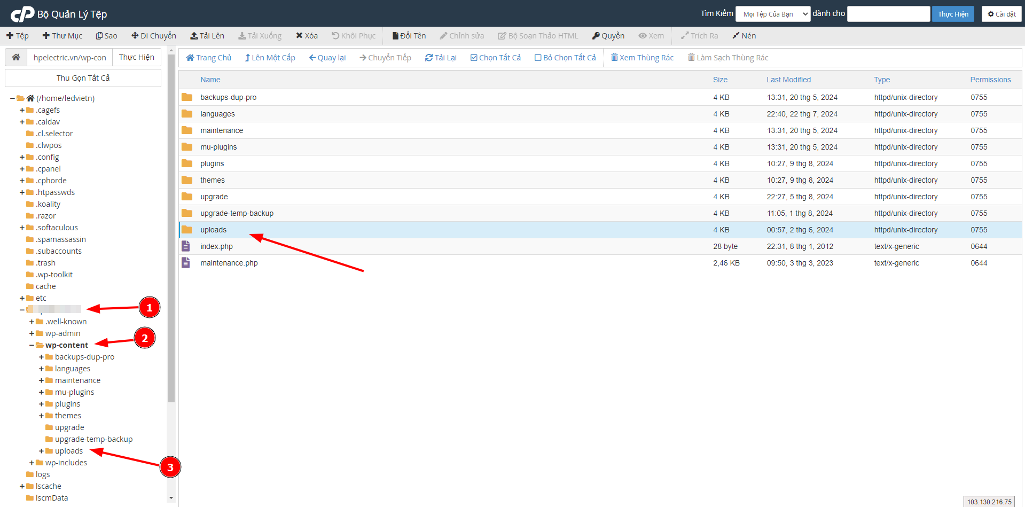The height and width of the screenshot is (507, 1025).
Task: Click the Sao copy tool
Action: (x=107, y=36)
